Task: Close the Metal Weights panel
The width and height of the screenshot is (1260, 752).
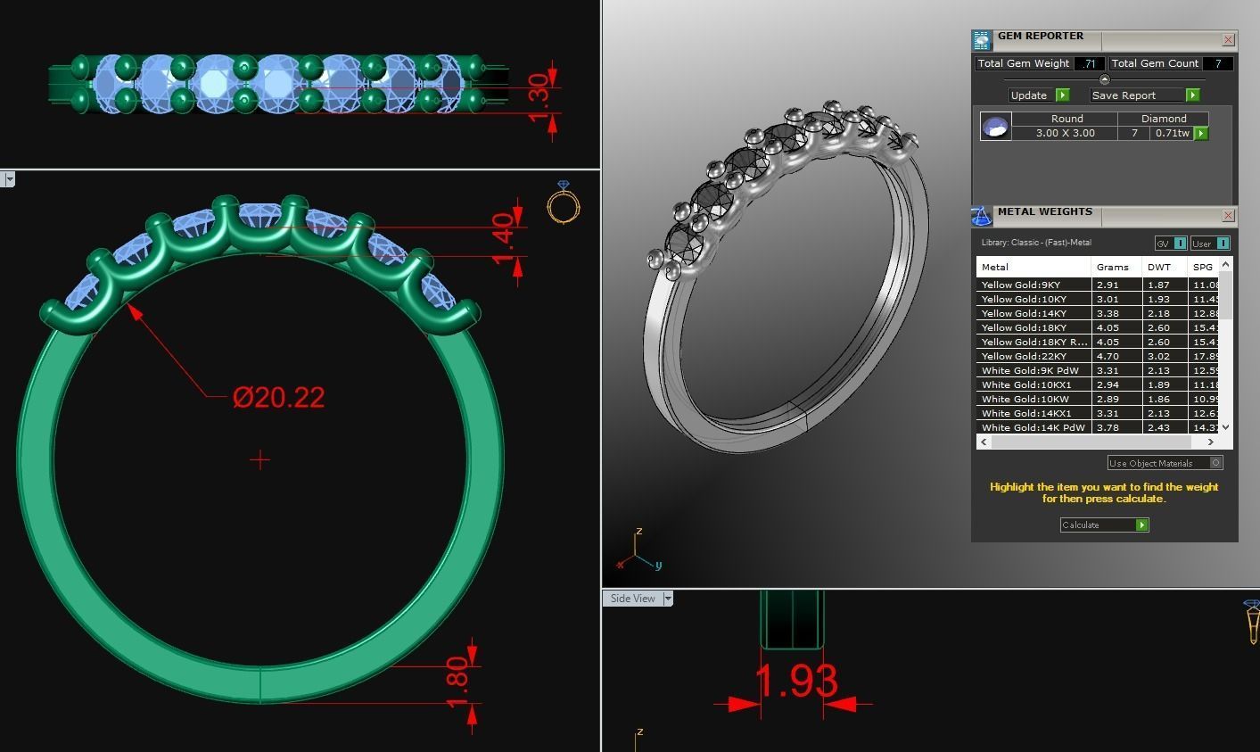Action: (1228, 216)
